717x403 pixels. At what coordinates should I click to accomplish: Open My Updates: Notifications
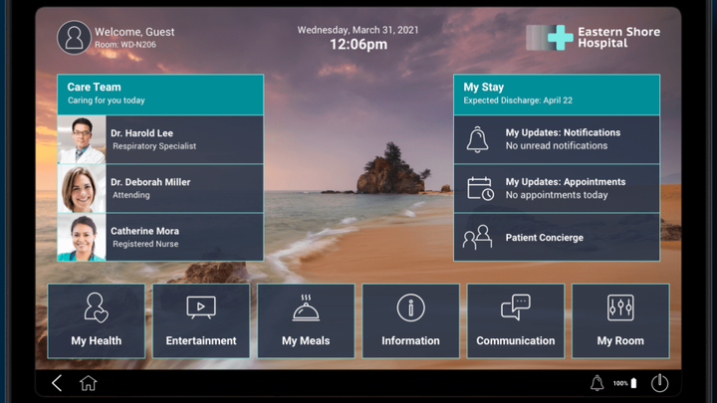556,139
